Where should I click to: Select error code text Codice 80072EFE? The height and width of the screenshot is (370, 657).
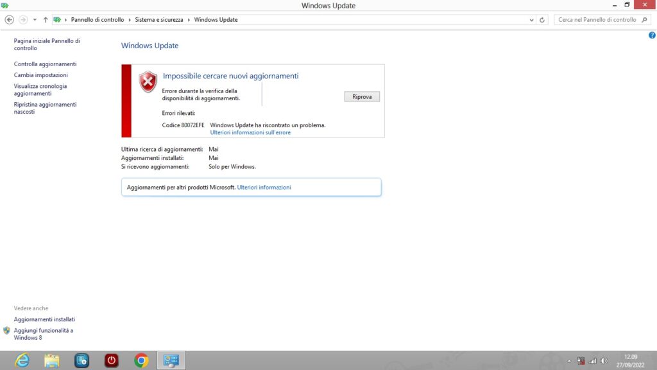pyautogui.click(x=183, y=125)
